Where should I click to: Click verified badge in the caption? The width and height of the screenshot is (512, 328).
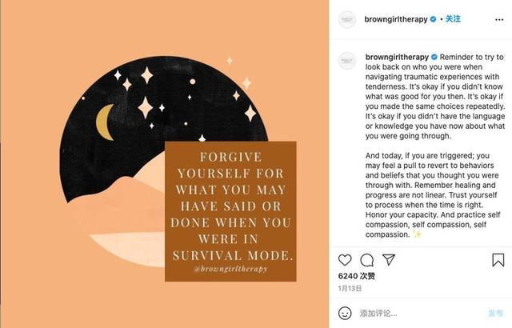(434, 57)
